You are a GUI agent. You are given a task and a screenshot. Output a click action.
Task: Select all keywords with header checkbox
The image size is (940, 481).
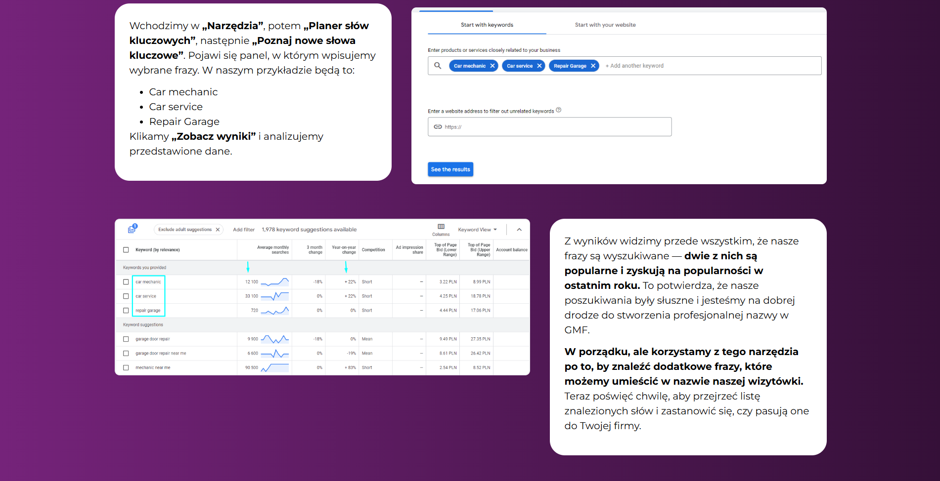click(x=126, y=250)
